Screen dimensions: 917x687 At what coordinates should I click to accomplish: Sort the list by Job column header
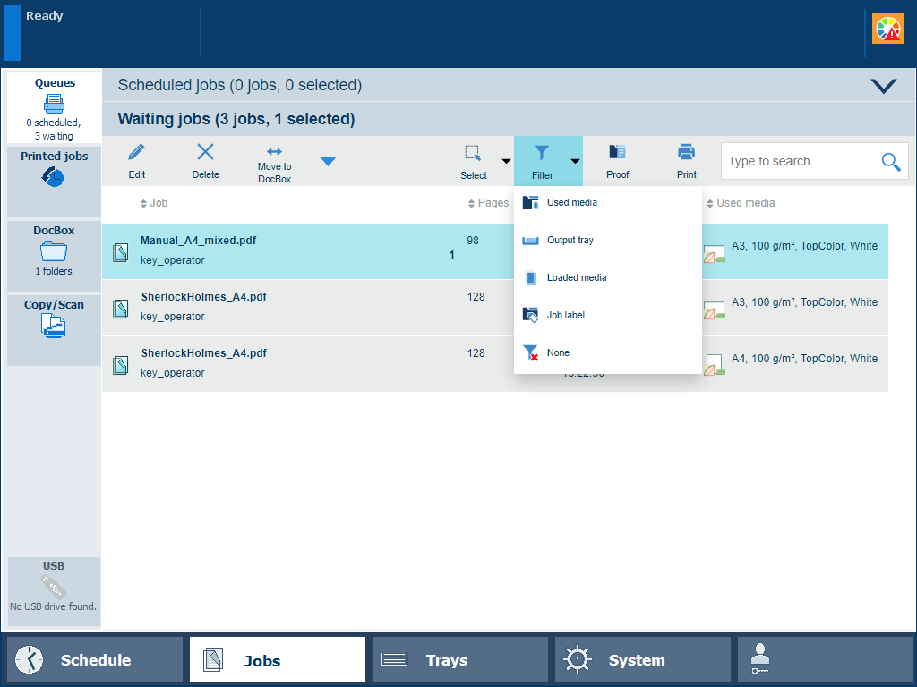tap(159, 203)
